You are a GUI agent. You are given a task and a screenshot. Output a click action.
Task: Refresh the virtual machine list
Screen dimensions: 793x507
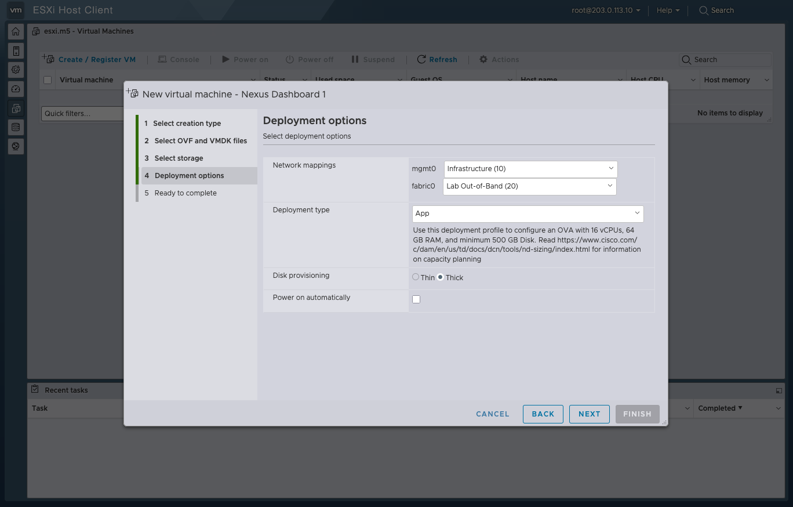[437, 59]
